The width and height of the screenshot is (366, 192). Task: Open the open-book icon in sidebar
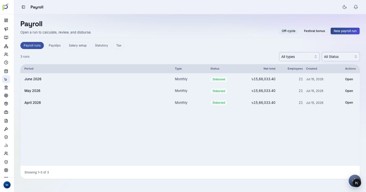[x=6, y=37]
